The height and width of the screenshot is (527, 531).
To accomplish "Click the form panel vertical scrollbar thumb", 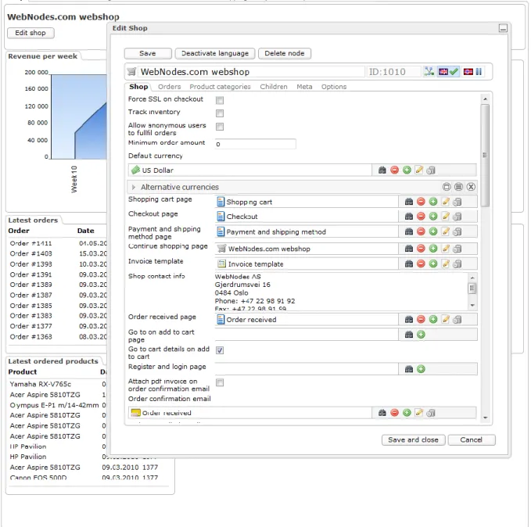I will 485,155.
